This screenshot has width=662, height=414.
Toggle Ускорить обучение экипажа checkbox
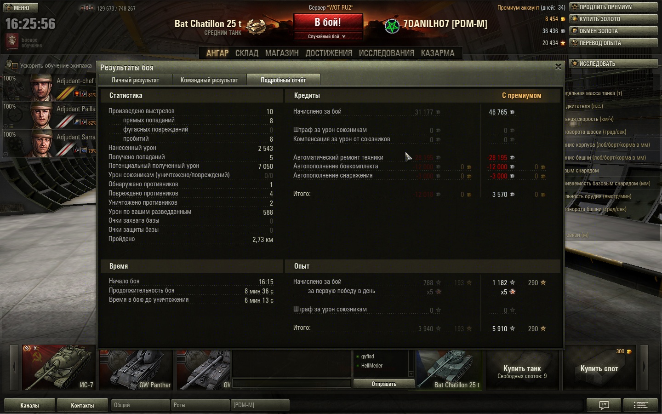pos(15,66)
